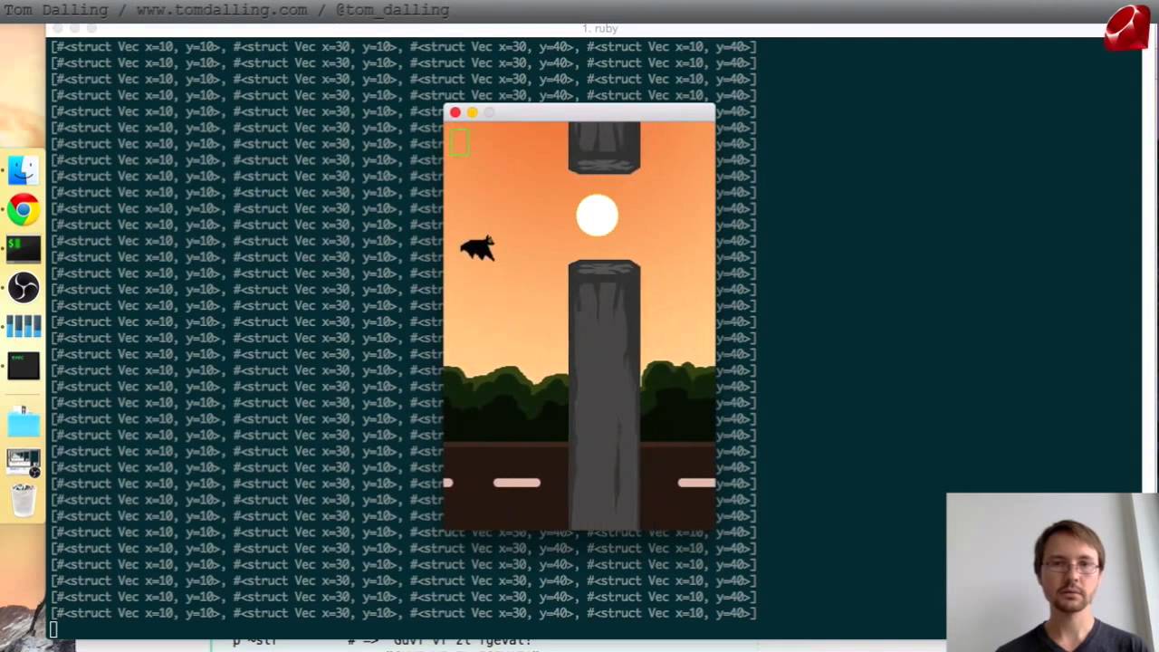Click the presenter webcam overlay
This screenshot has width=1159, height=652.
(1052, 572)
